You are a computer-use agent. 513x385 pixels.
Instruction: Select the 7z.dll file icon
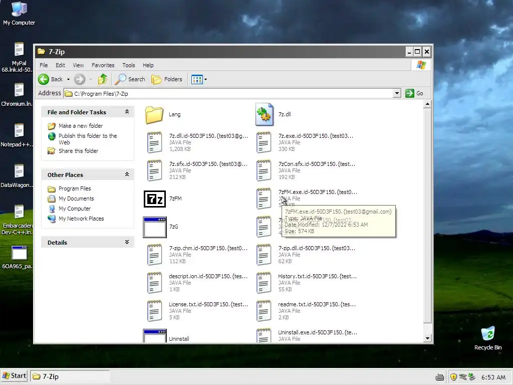point(265,114)
